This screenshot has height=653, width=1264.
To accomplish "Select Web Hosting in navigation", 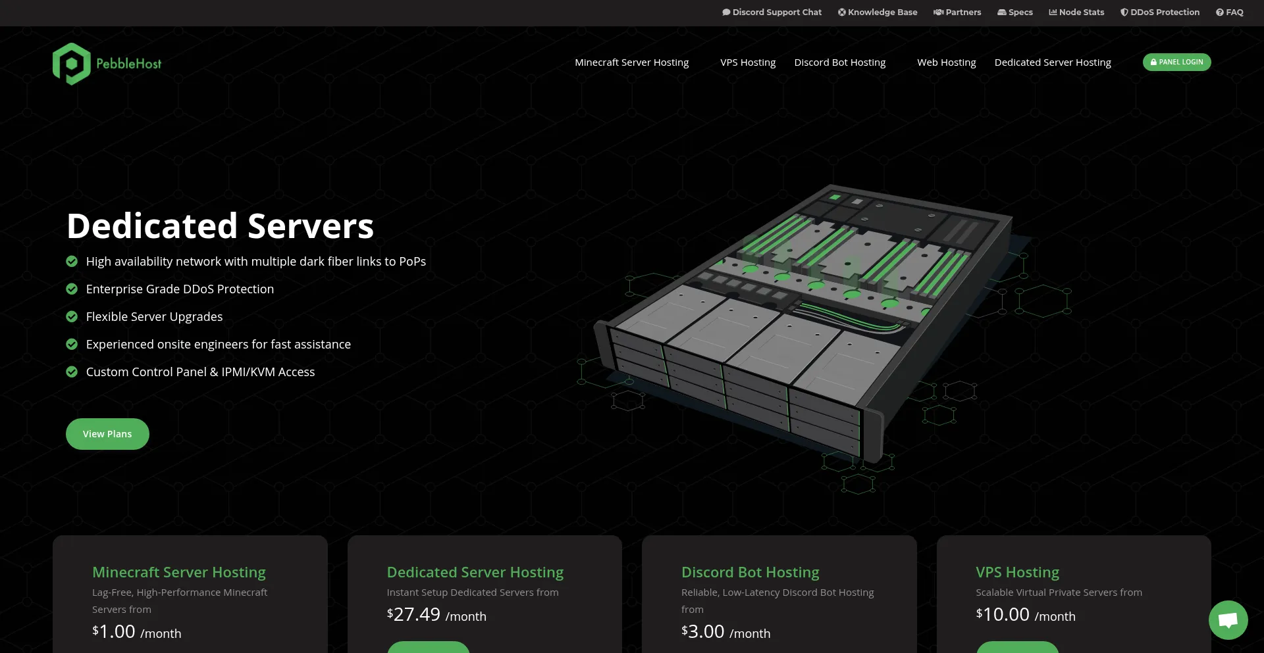I will 946,62.
